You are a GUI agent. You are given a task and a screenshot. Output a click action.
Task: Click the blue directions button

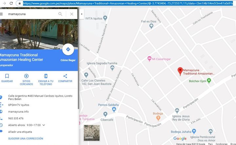pos(68,49)
